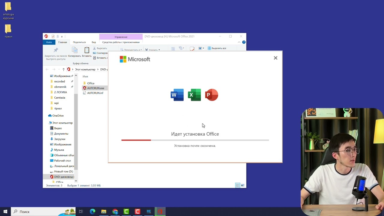Image resolution: width=384 pixels, height=216 pixels.
Task: Click the Вставить ribbon button
Action: click(x=87, y=52)
